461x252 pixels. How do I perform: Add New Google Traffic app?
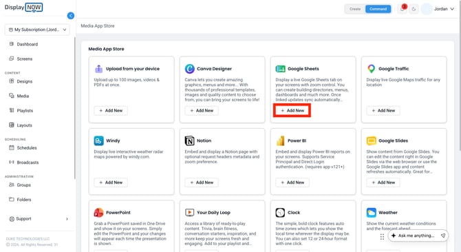383,111
